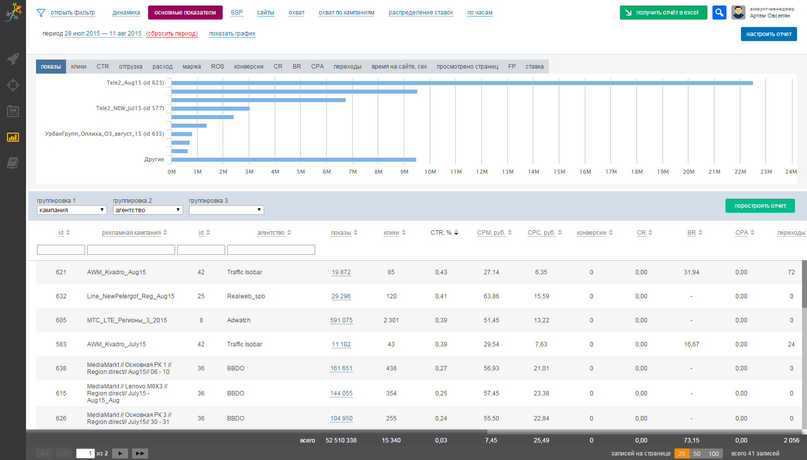The height and width of the screenshot is (460, 807).
Task: Set records per page to 50
Action: point(697,453)
